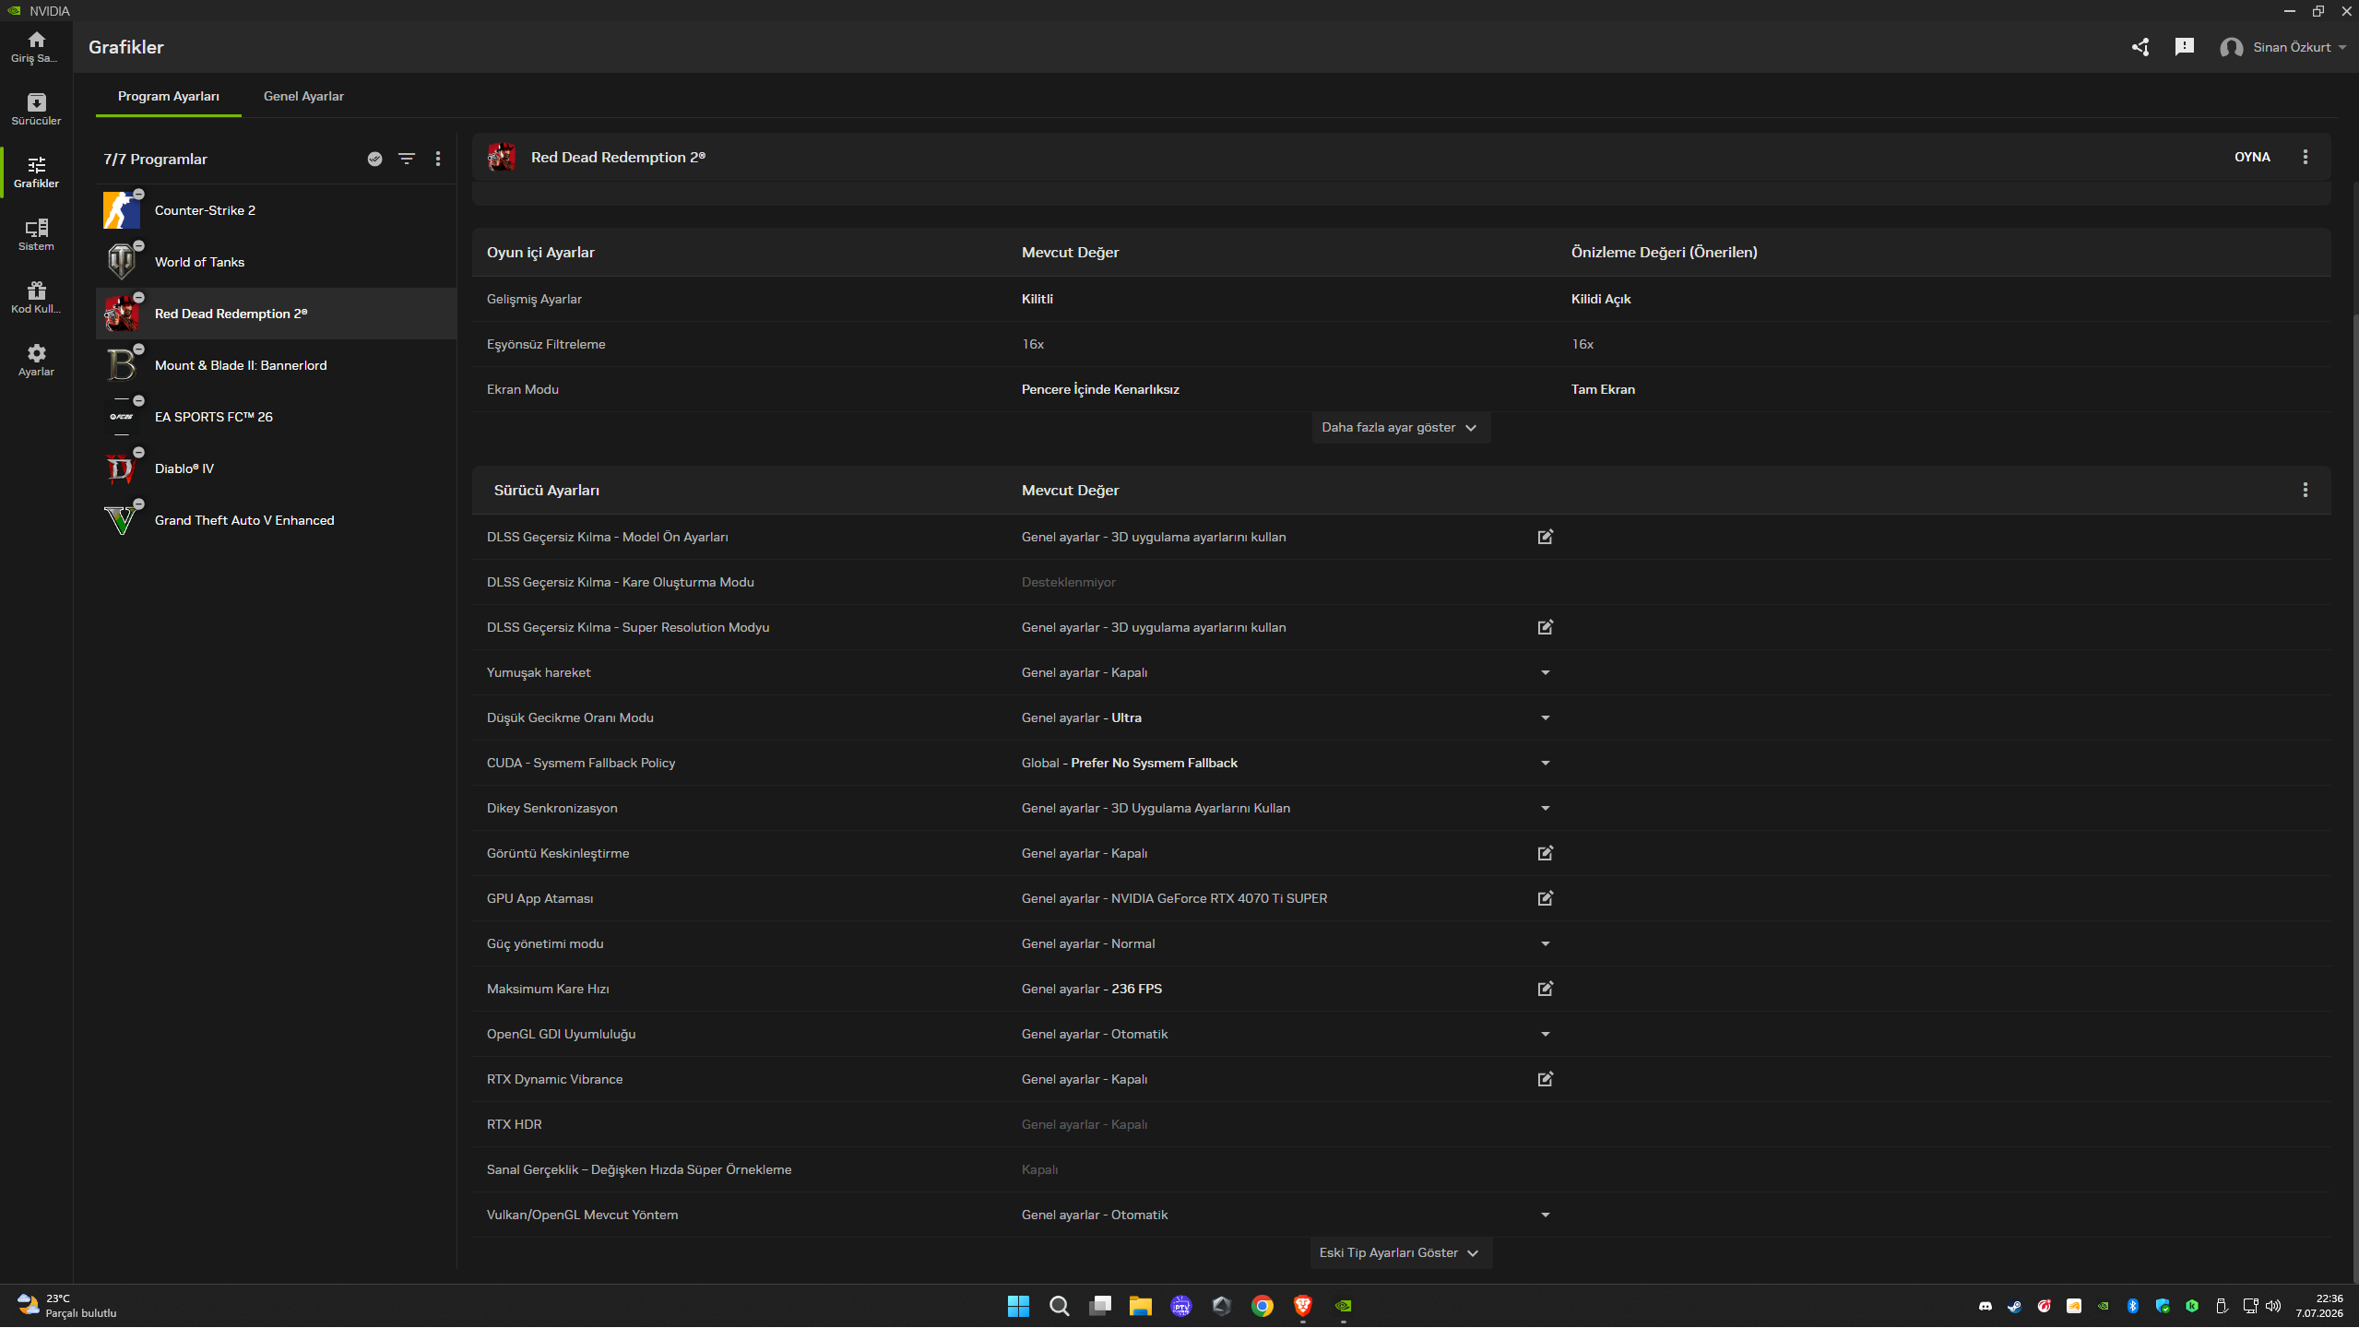Edit the Maksimum Kare Hızı setting
Viewport: 2359px width, 1328px height.
pyautogui.click(x=1546, y=989)
